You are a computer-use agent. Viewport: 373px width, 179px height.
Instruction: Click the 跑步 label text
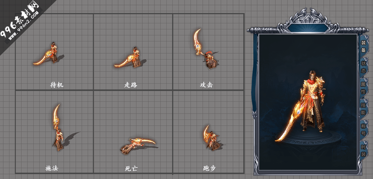(209, 169)
